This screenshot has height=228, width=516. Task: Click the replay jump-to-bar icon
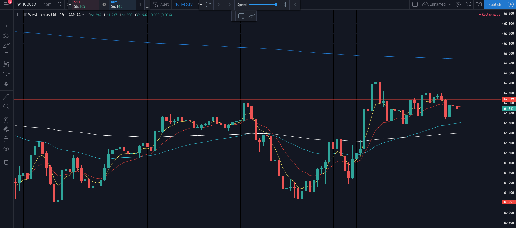tap(208, 5)
